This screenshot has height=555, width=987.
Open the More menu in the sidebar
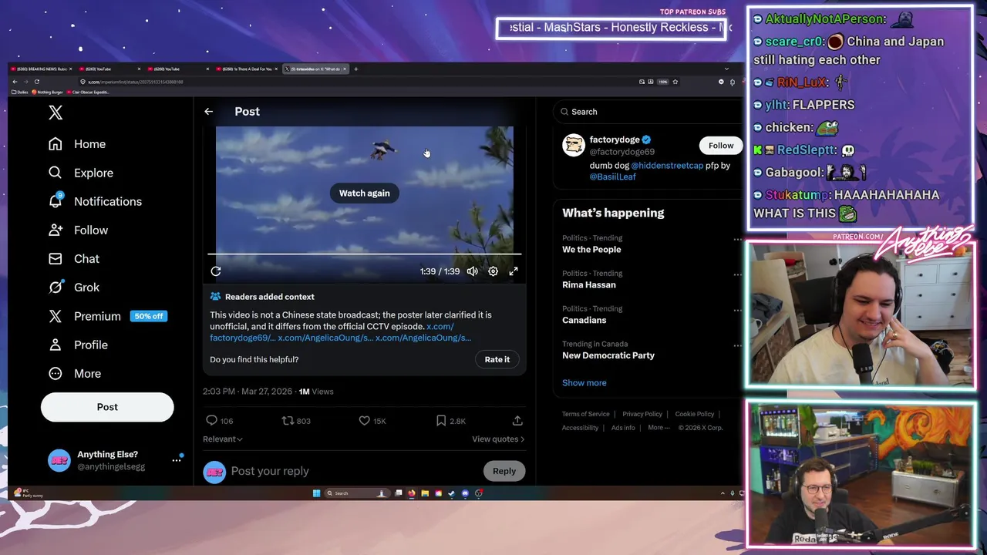click(75, 373)
